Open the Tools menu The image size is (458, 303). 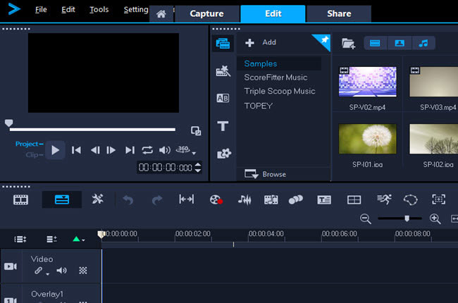tap(99, 10)
